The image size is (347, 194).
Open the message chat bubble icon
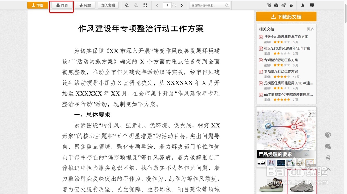click(312, 5)
